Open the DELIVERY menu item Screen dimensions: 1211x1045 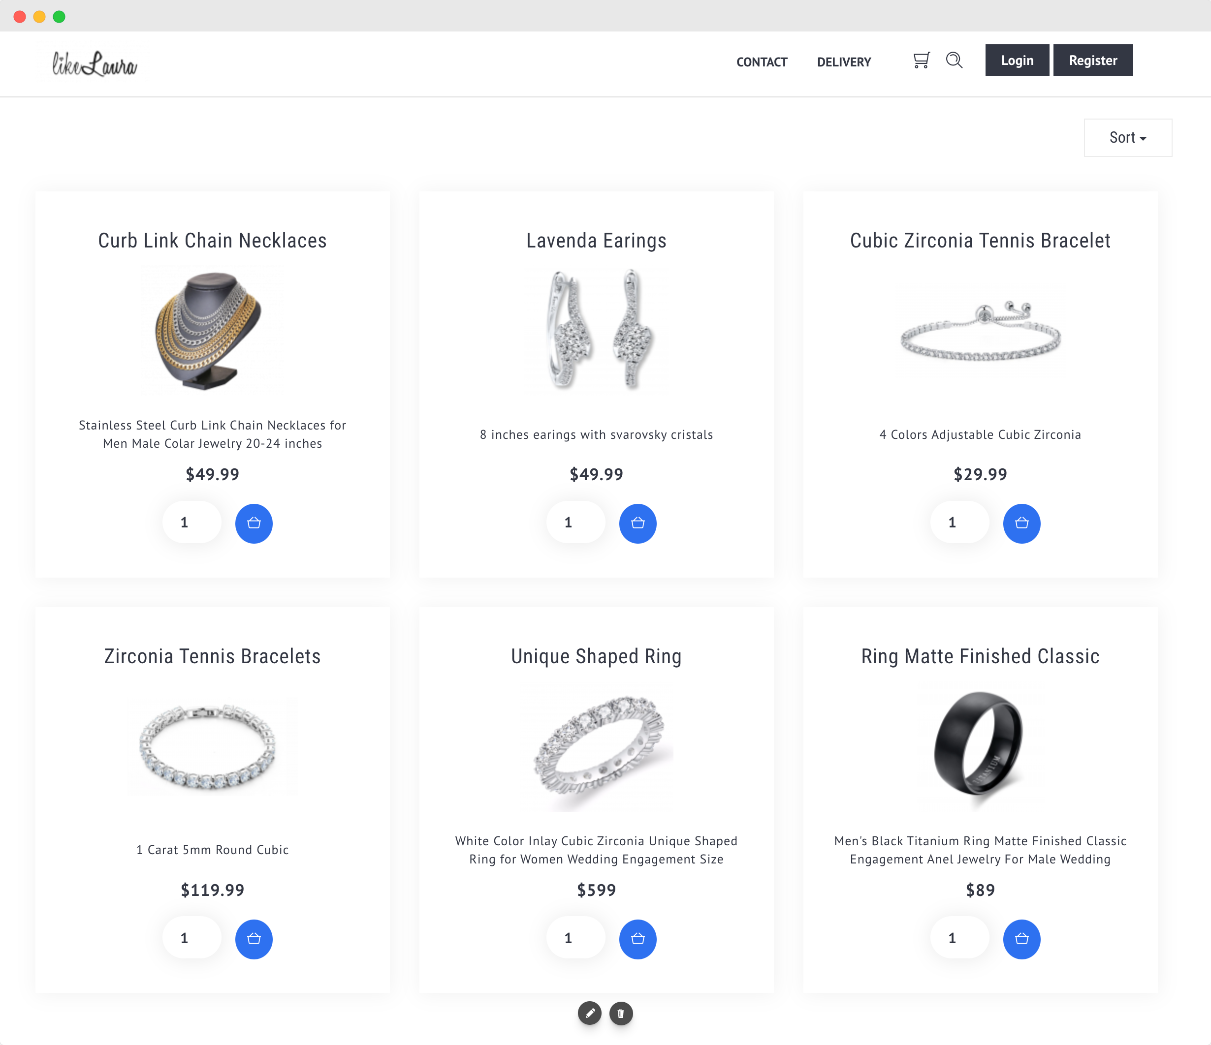(844, 62)
